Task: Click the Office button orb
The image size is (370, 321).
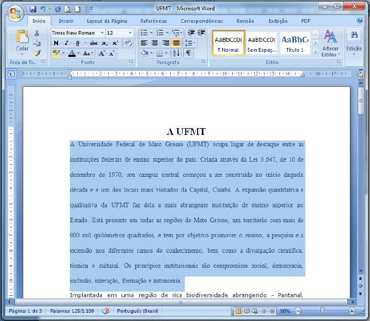Action: coord(16,13)
